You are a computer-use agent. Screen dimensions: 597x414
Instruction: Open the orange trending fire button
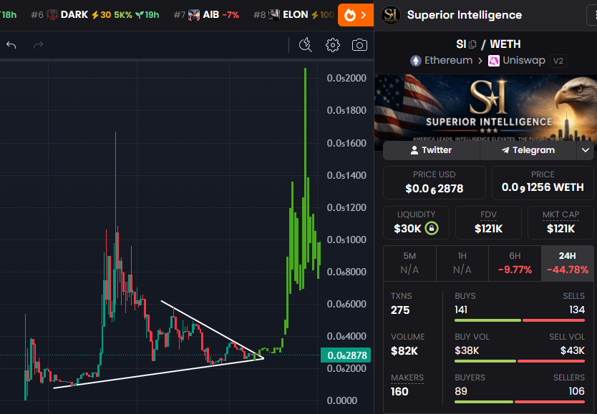(356, 15)
